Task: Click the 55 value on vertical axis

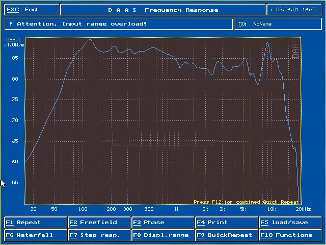Action: [15, 183]
